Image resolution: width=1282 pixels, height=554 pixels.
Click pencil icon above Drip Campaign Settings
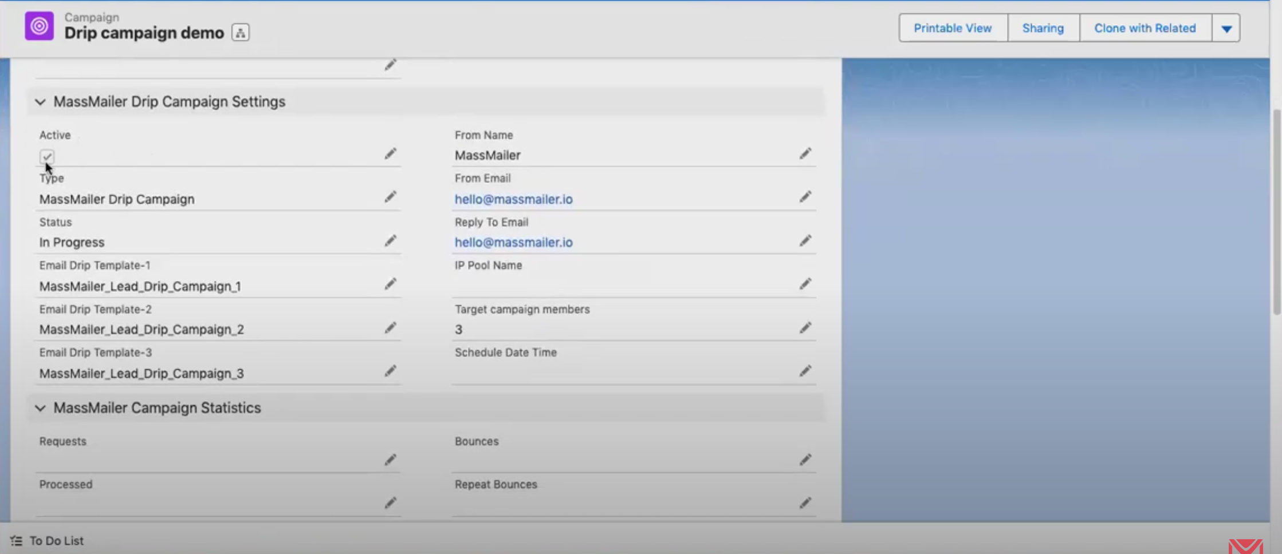point(390,65)
